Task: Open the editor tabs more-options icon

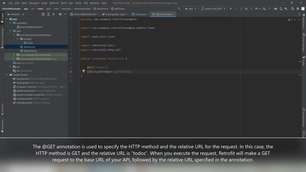Action: [299, 14]
